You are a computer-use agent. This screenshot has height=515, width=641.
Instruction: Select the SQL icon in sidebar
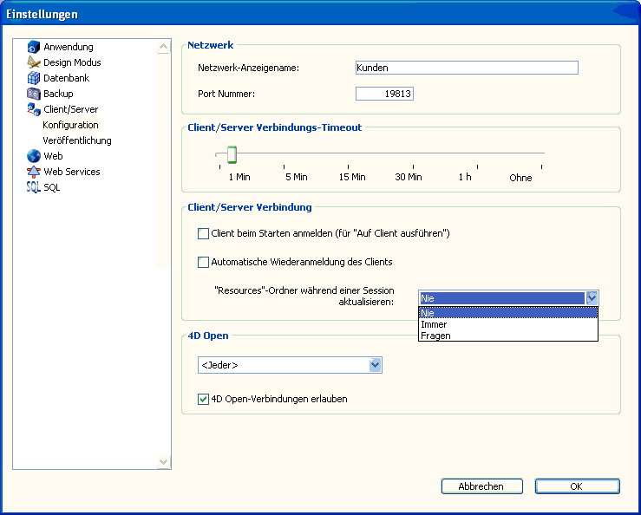click(x=34, y=187)
